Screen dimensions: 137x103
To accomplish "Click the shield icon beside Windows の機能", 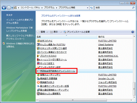I will (4, 44).
